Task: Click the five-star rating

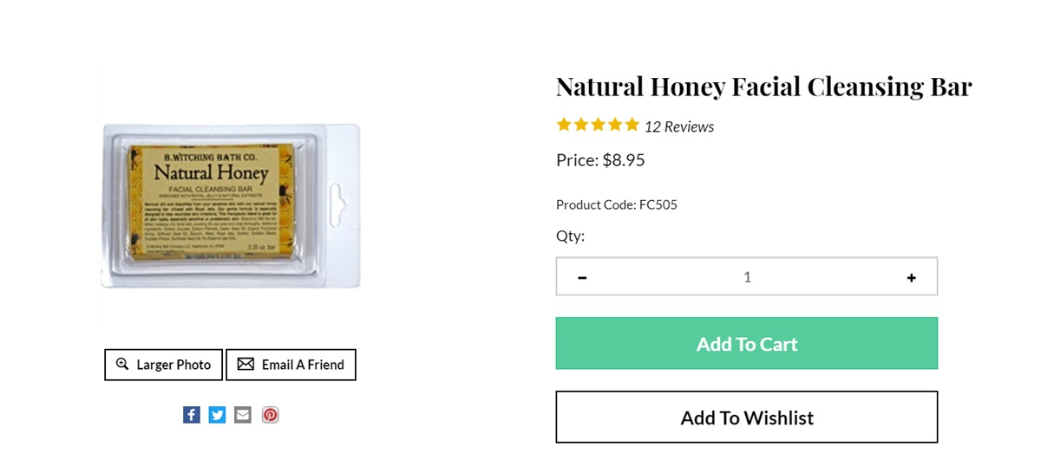Action: 598,126
